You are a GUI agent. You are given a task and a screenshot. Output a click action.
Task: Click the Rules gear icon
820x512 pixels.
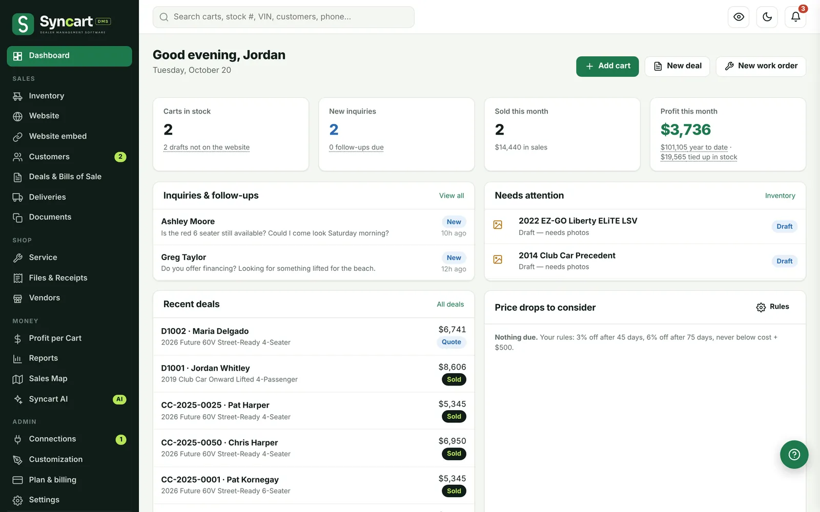pos(761,307)
